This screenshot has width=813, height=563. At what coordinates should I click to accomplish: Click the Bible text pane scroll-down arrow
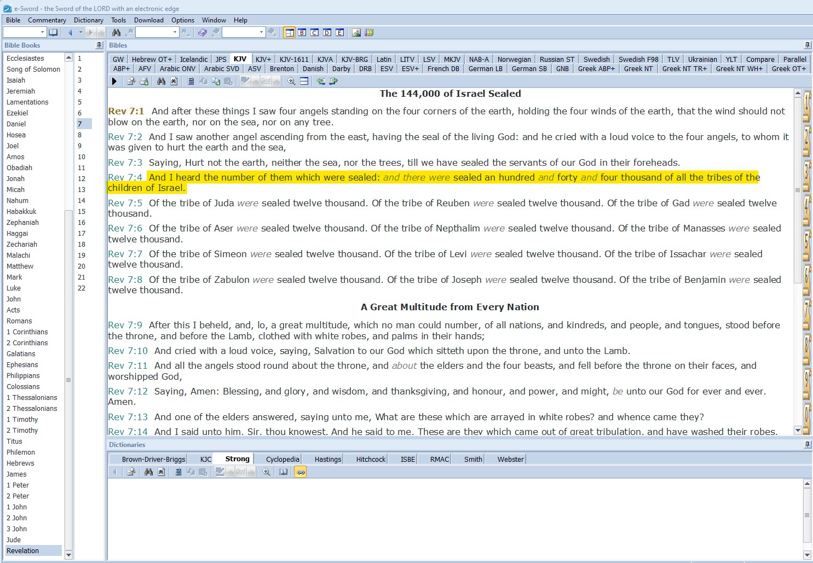point(798,431)
